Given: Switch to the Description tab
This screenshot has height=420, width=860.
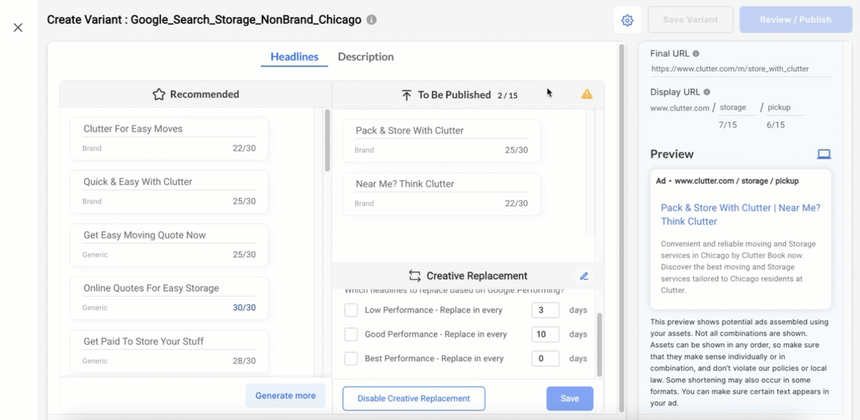Looking at the screenshot, I should click(366, 57).
